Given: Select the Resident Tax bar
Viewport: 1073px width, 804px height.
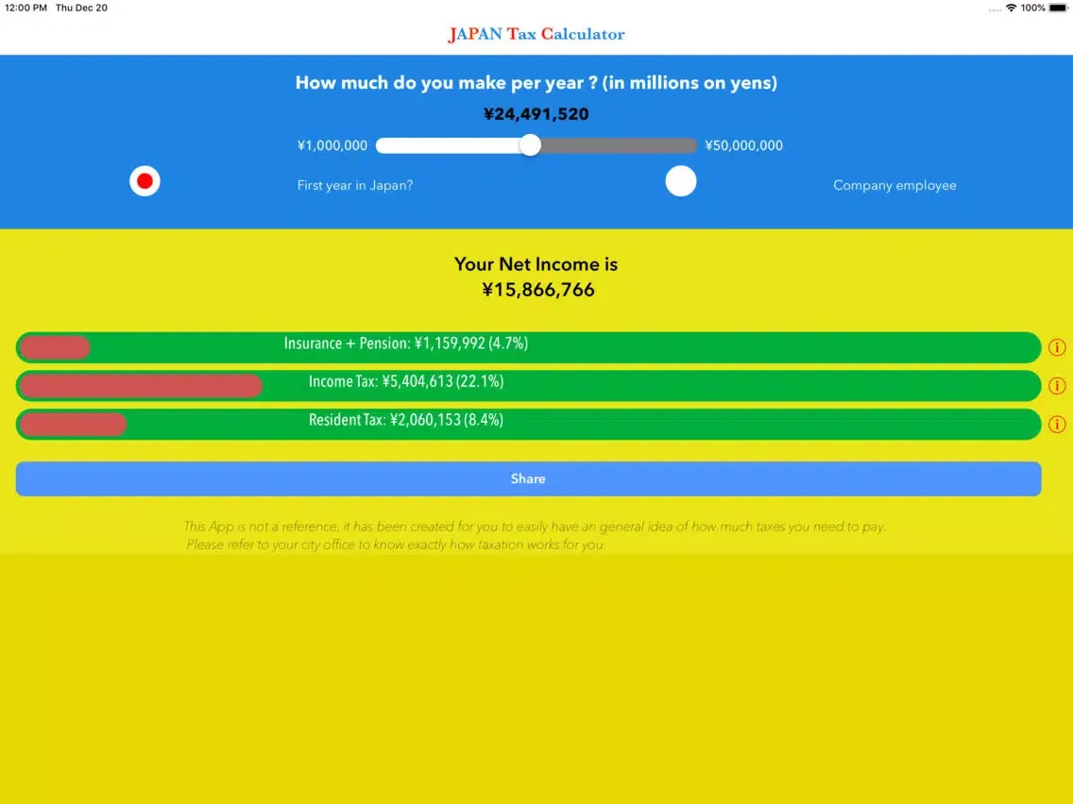Looking at the screenshot, I should coord(528,424).
